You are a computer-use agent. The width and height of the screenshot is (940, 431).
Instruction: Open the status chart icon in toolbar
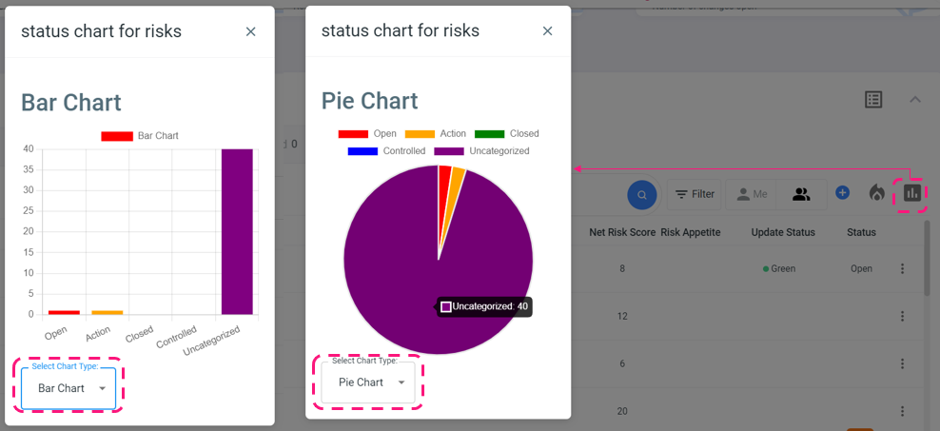[912, 193]
